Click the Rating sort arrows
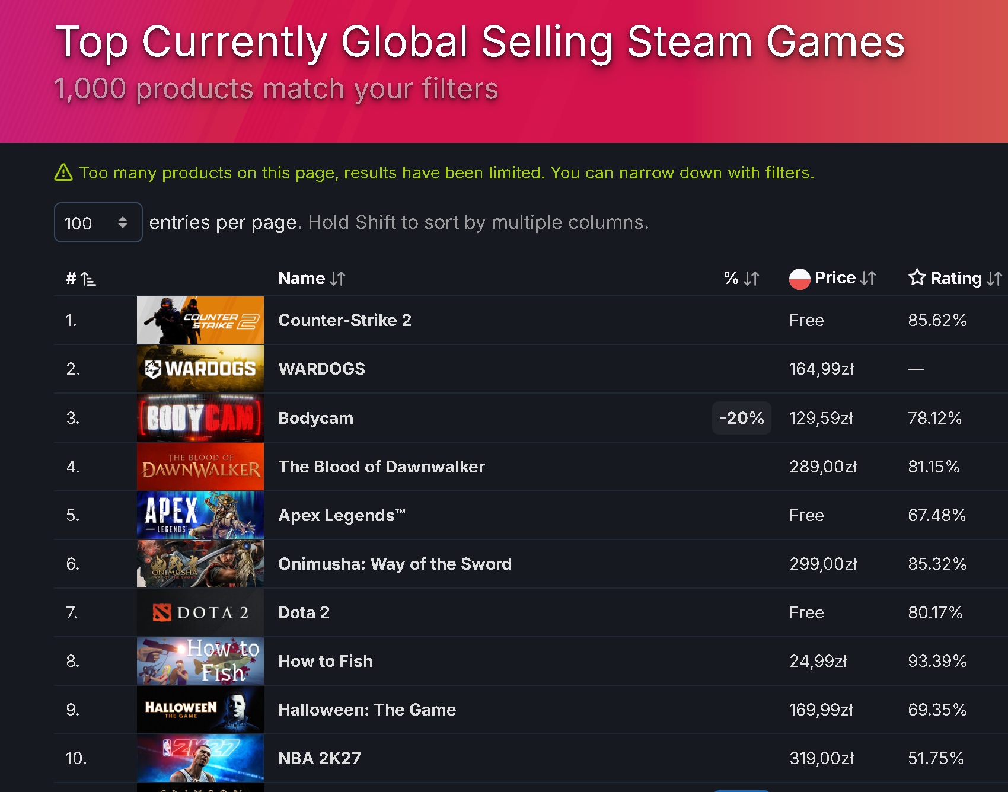 (x=994, y=279)
